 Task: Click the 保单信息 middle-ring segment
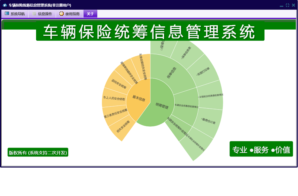tap(172, 73)
